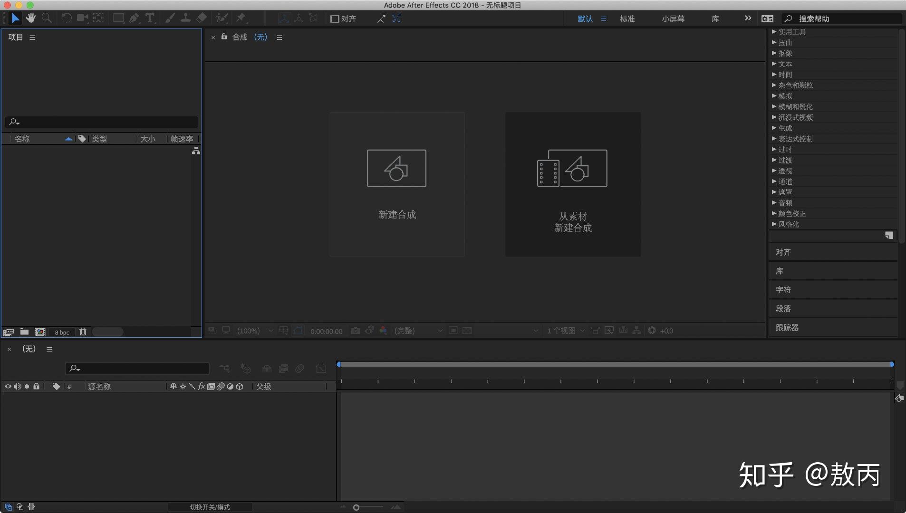Click the motion blur enable icon in timeline
The width and height of the screenshot is (906, 513).
299,368
